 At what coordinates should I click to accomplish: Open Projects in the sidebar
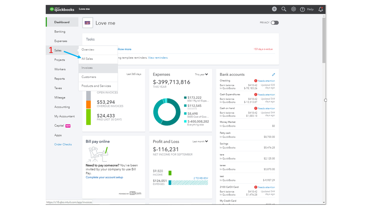[x=62, y=60]
